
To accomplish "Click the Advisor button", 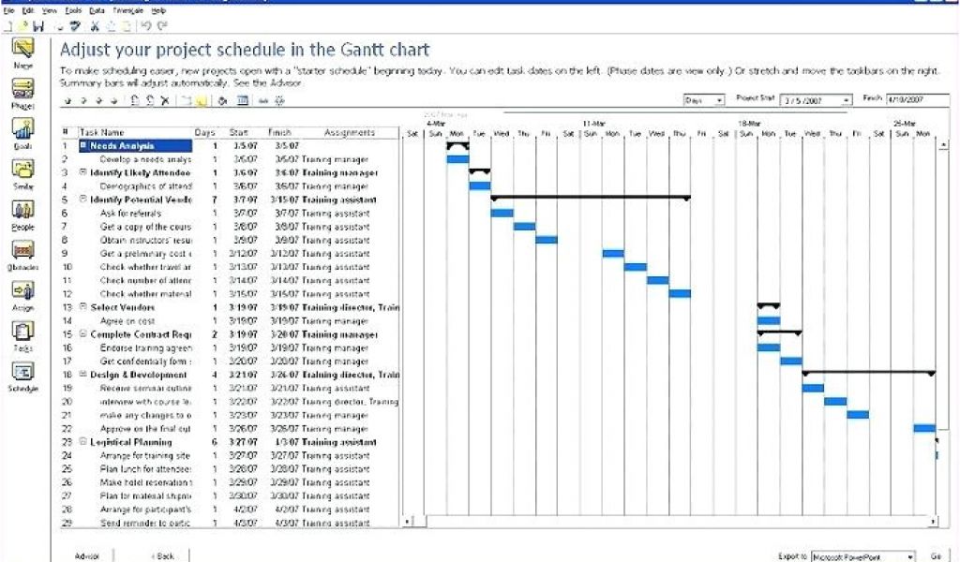I will (x=88, y=555).
